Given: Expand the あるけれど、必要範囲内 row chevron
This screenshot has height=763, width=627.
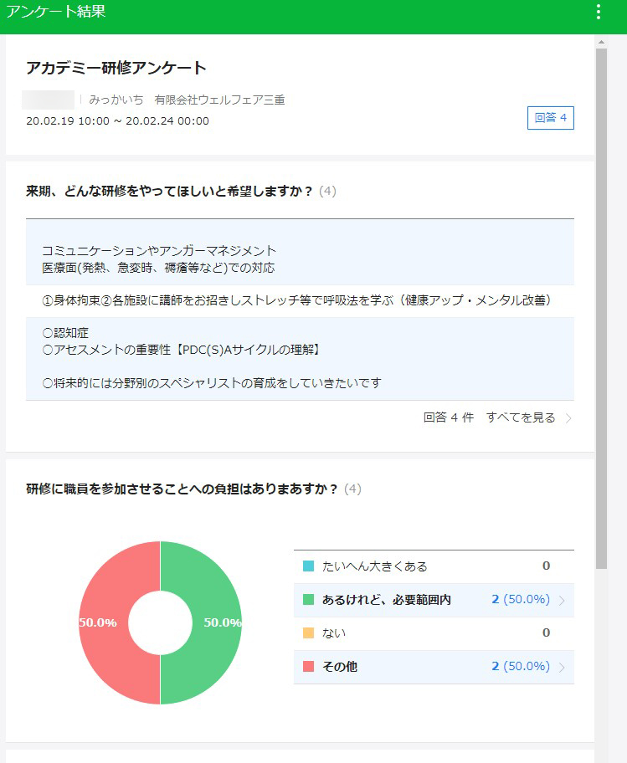Looking at the screenshot, I should click(562, 600).
